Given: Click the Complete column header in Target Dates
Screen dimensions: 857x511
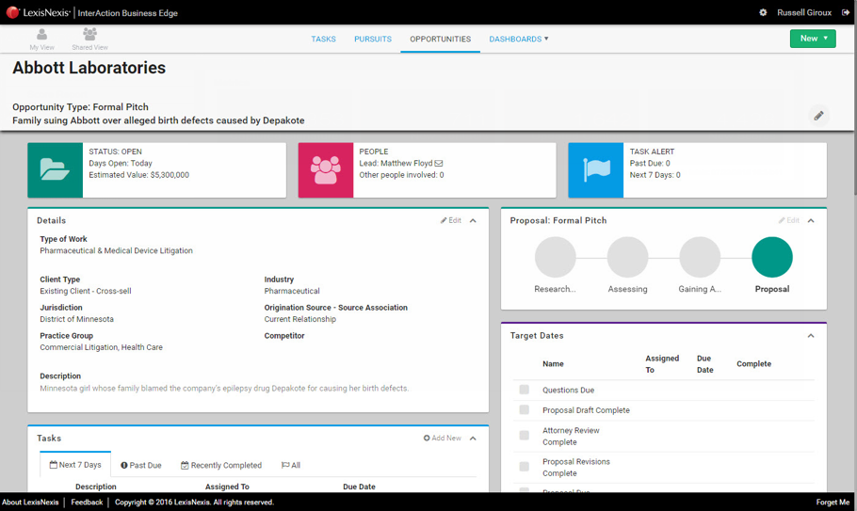Looking at the screenshot, I should click(x=753, y=364).
